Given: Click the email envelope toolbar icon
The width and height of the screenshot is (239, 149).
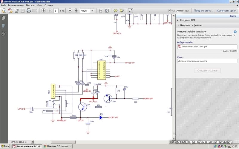Looking at the screenshot, I should pyautogui.click(x=35, y=10).
